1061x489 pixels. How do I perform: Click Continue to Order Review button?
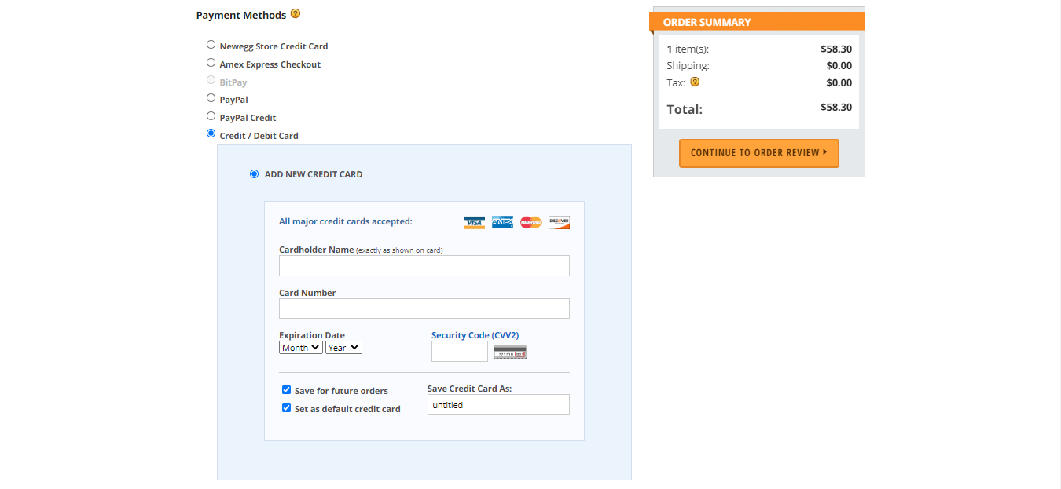pyautogui.click(x=759, y=153)
